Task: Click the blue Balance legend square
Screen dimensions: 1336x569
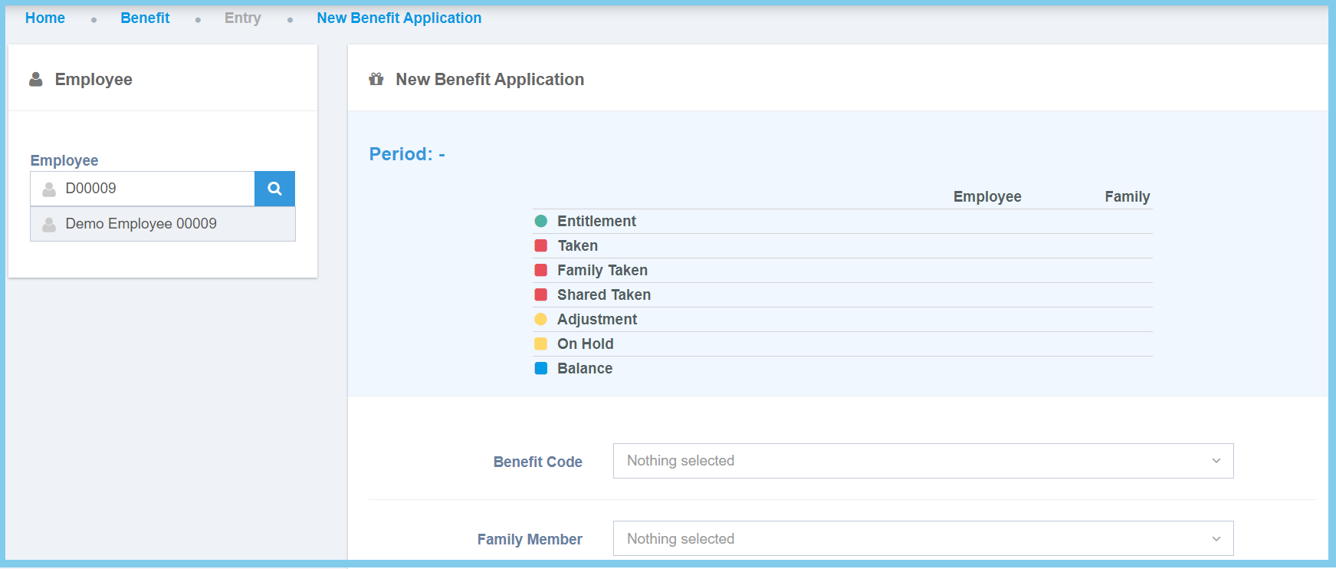Action: 541,369
